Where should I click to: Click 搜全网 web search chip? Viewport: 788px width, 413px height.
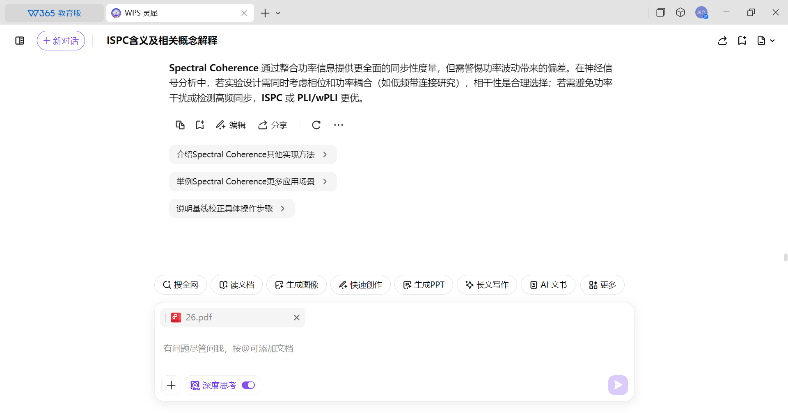coord(181,285)
